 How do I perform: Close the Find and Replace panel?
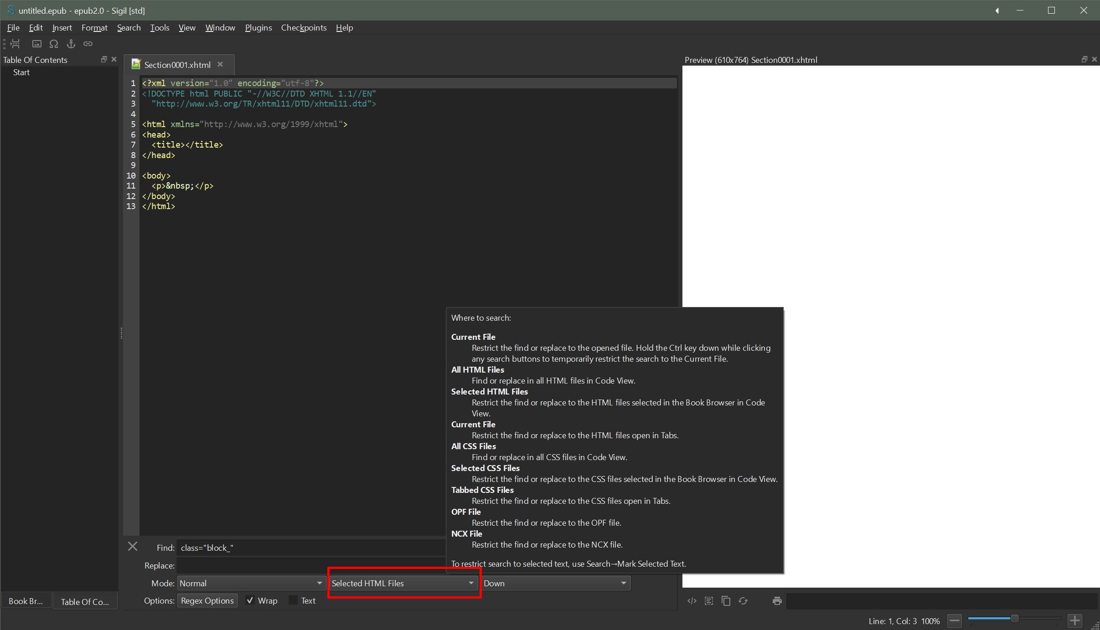(133, 547)
